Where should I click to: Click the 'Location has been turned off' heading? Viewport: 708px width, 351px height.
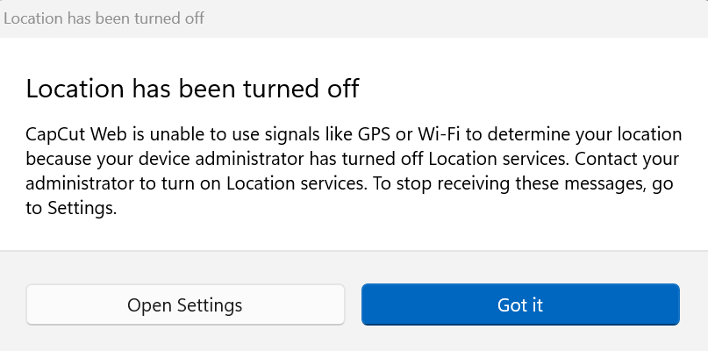[x=193, y=89]
